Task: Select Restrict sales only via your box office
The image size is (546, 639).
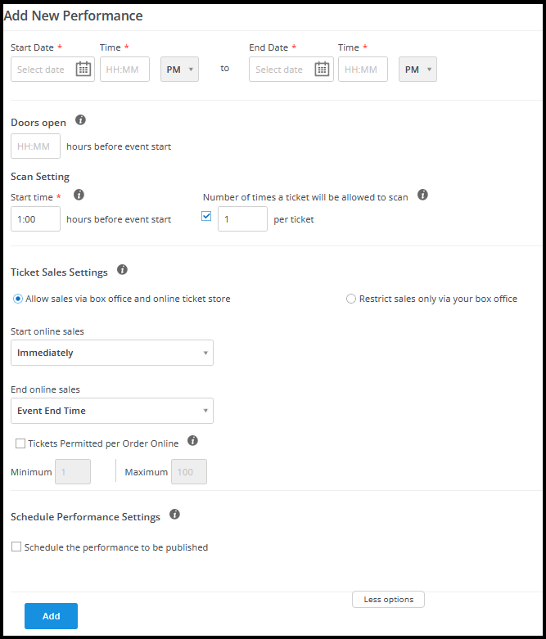Action: [x=350, y=299]
